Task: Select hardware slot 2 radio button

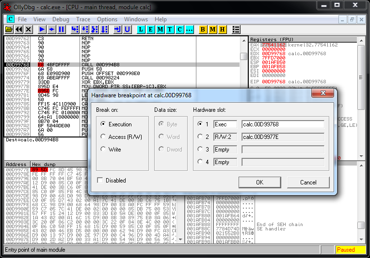Action: 200,137
